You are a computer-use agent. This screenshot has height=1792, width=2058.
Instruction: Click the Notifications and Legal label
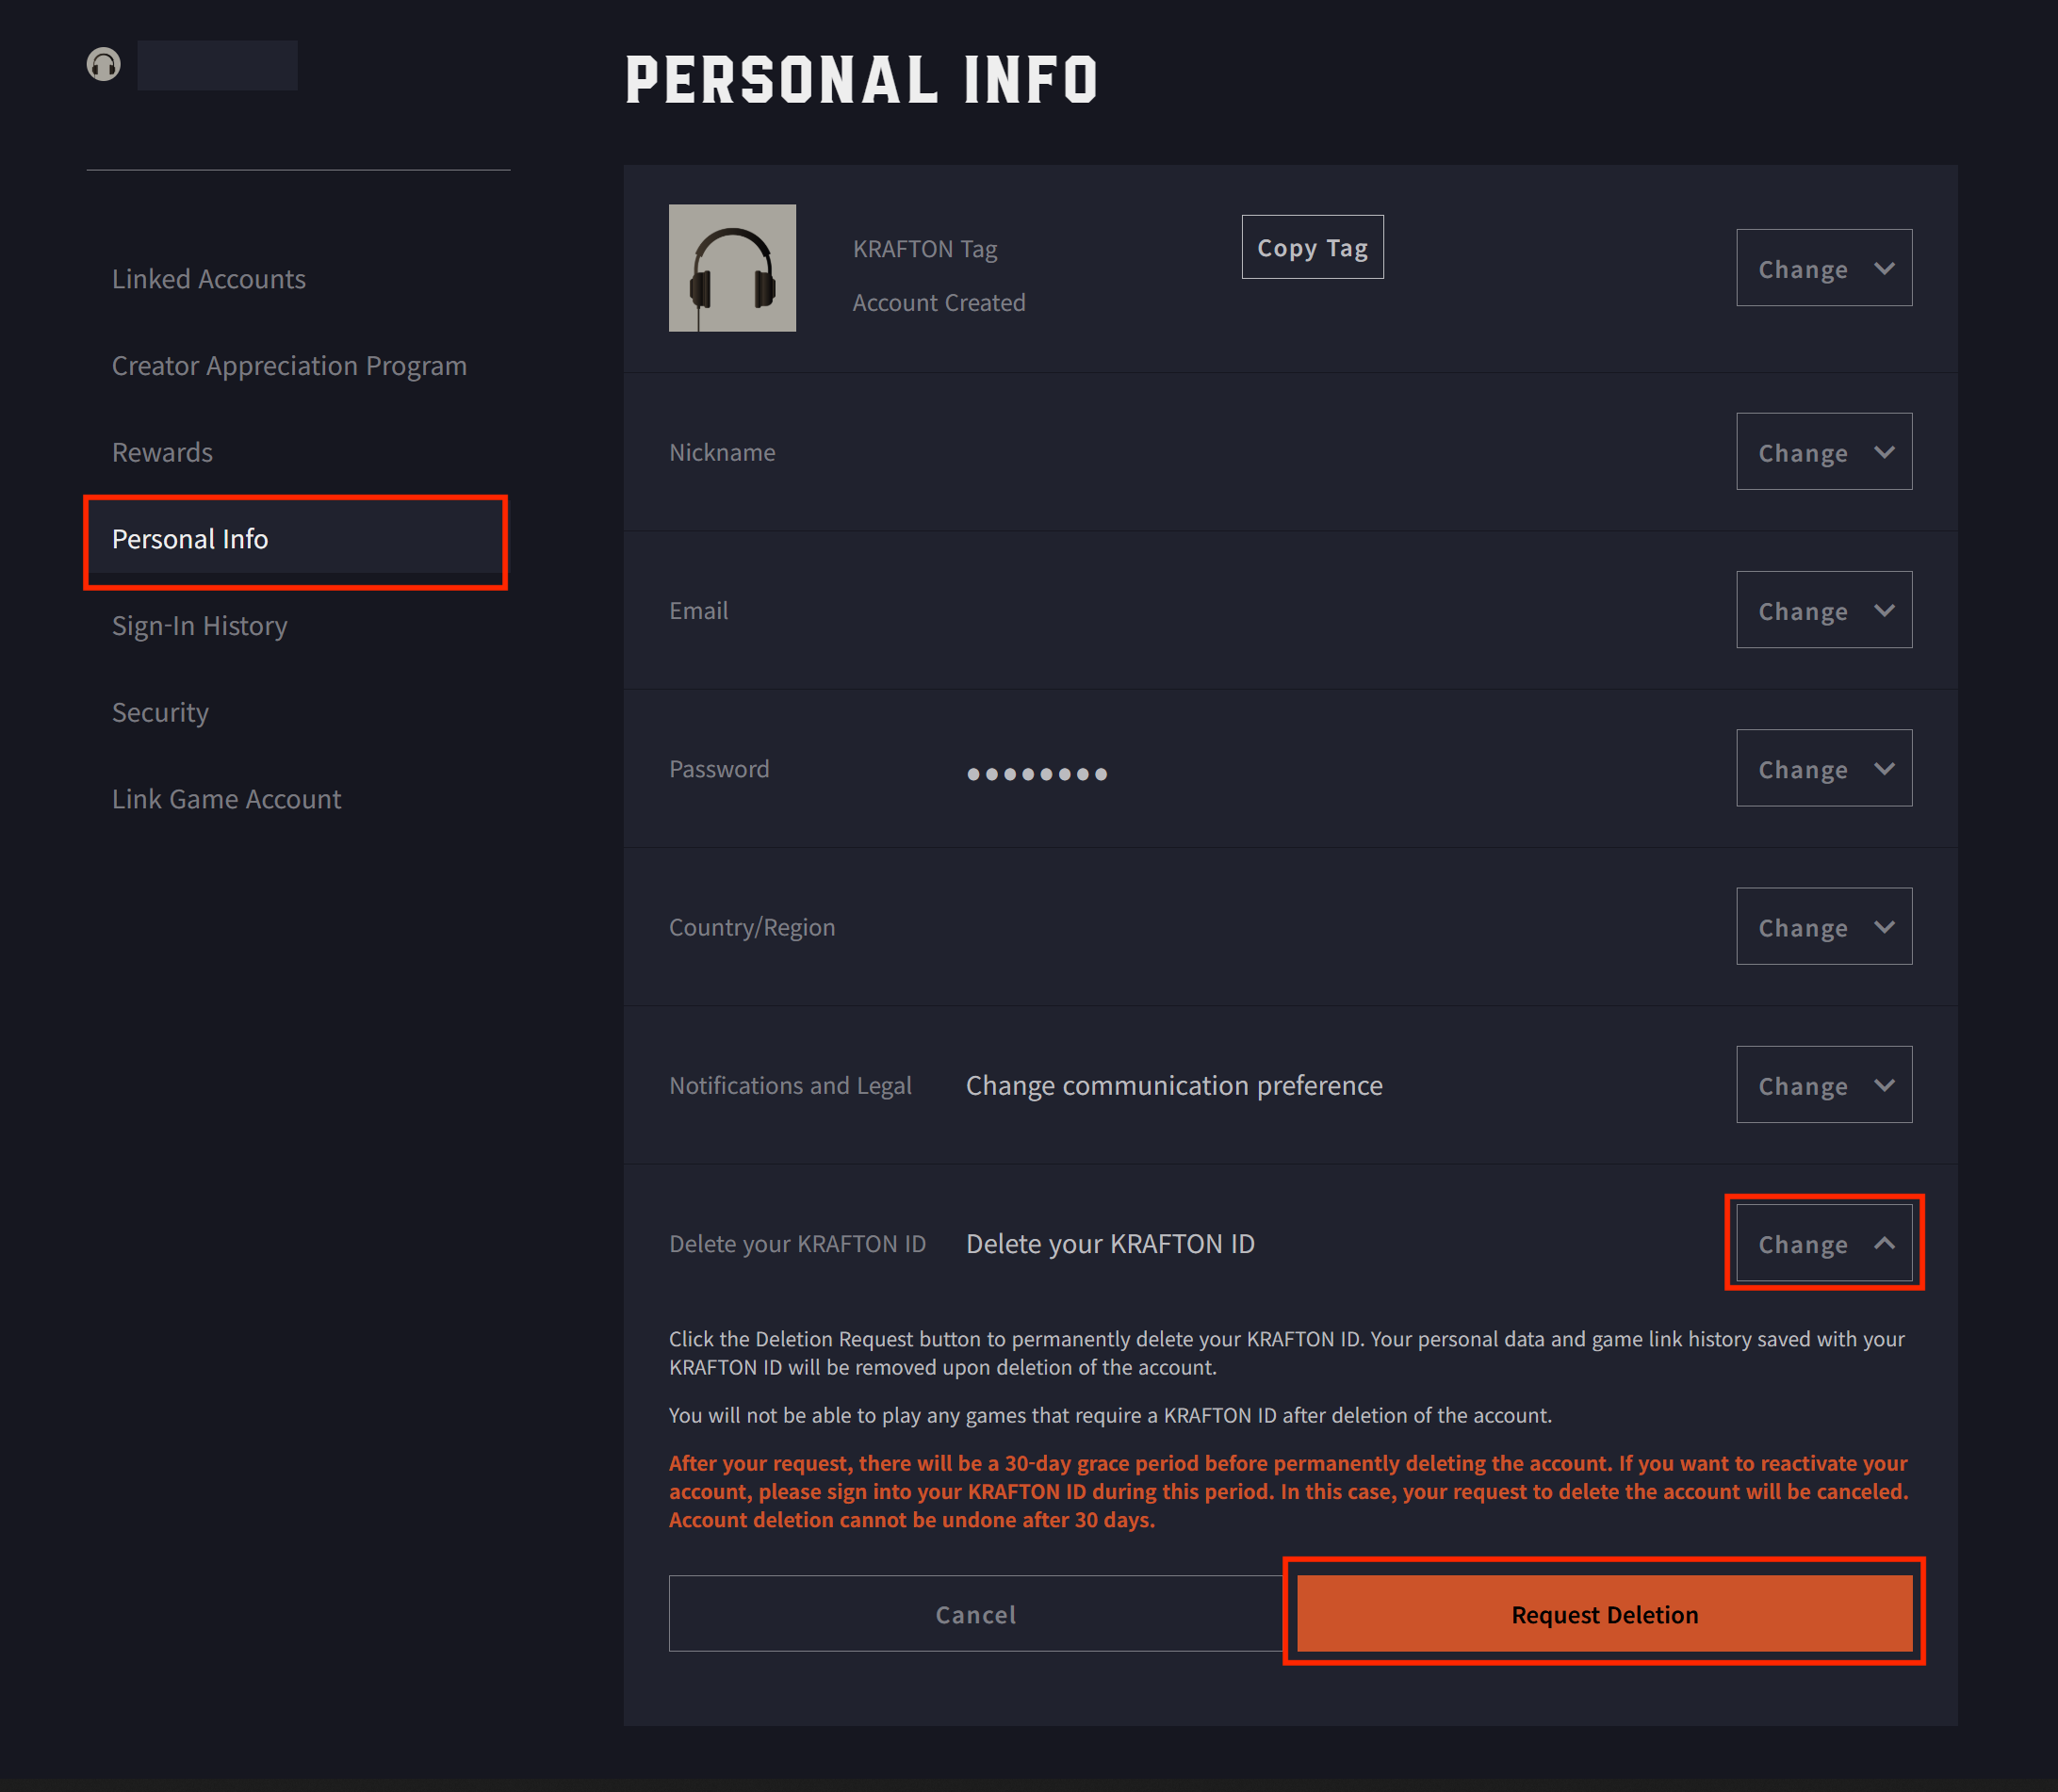coord(790,1086)
